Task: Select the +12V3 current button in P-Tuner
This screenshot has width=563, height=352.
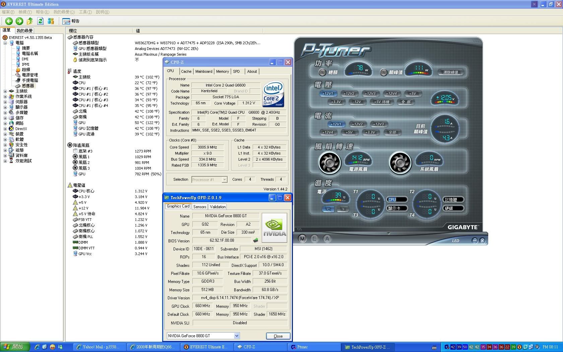Action: [x=378, y=124]
